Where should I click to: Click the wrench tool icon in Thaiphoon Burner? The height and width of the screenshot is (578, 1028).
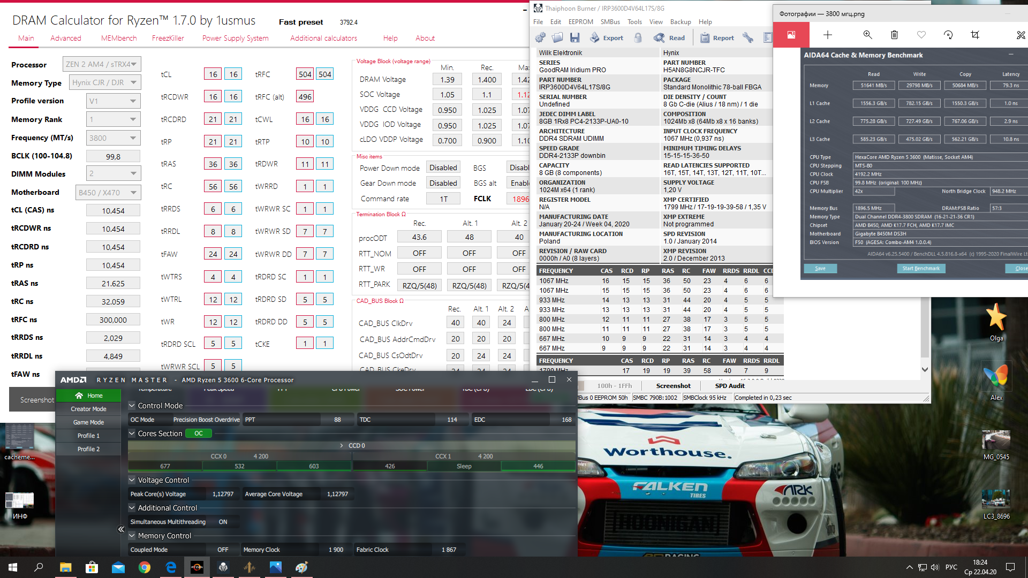(748, 37)
